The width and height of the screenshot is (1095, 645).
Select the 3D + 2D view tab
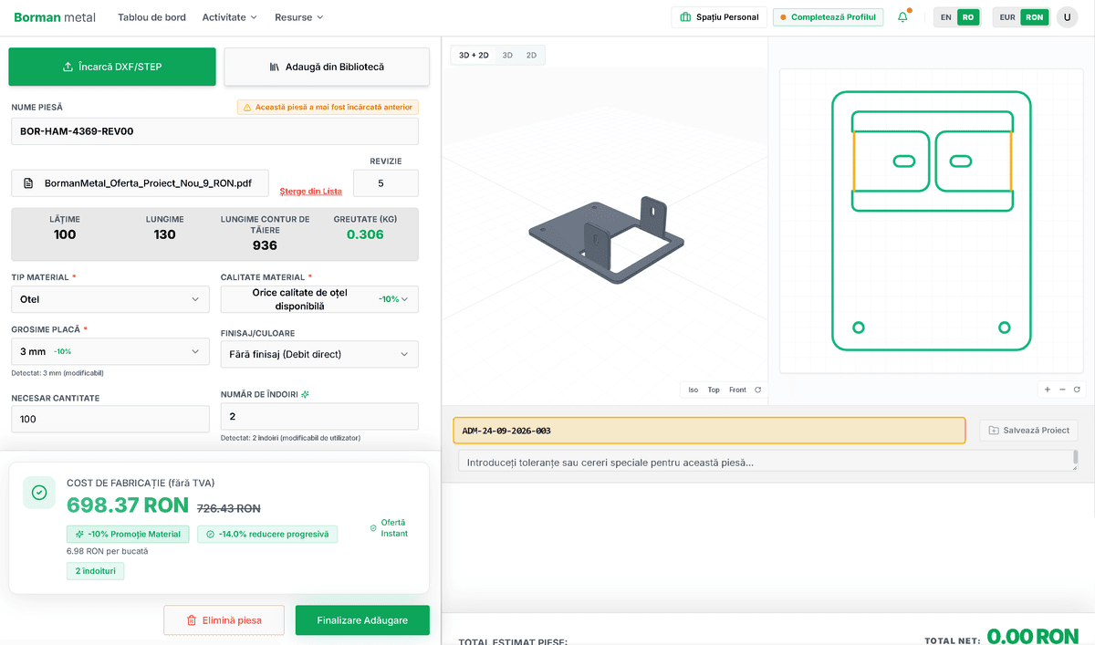tap(474, 56)
